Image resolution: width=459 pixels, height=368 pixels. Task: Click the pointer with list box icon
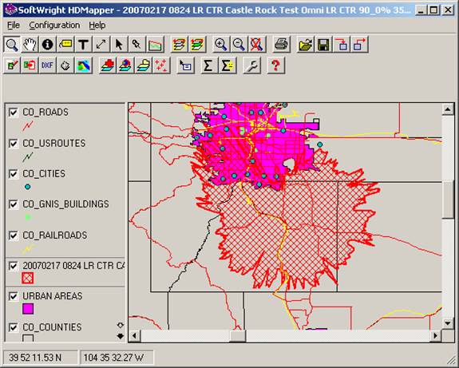coord(185,65)
